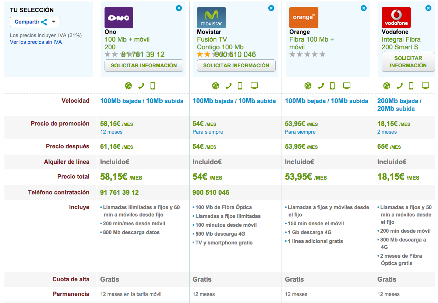Click the Movistar landline phone icon

click(229, 86)
